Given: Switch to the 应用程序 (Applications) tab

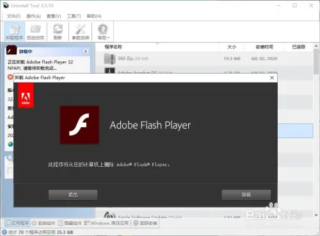Looking at the screenshot, I should (x=17, y=223).
